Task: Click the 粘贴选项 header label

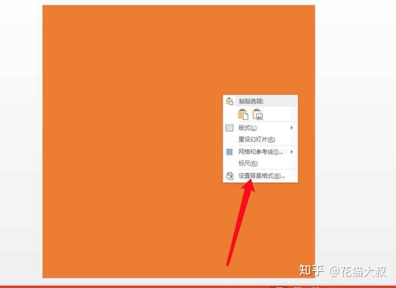Action: click(x=251, y=101)
